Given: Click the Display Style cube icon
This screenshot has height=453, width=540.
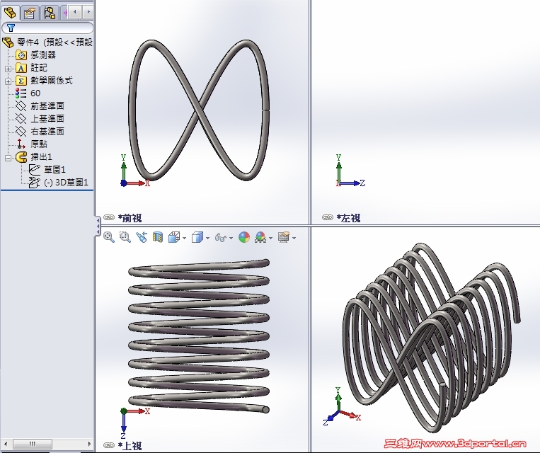Looking at the screenshot, I should click(x=197, y=237).
